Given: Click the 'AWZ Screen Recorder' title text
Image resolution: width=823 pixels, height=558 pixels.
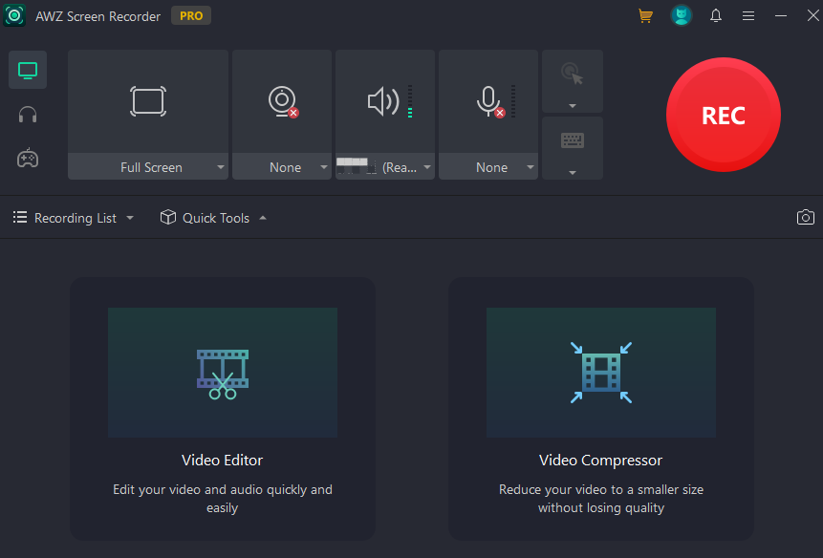Looking at the screenshot, I should pos(97,16).
